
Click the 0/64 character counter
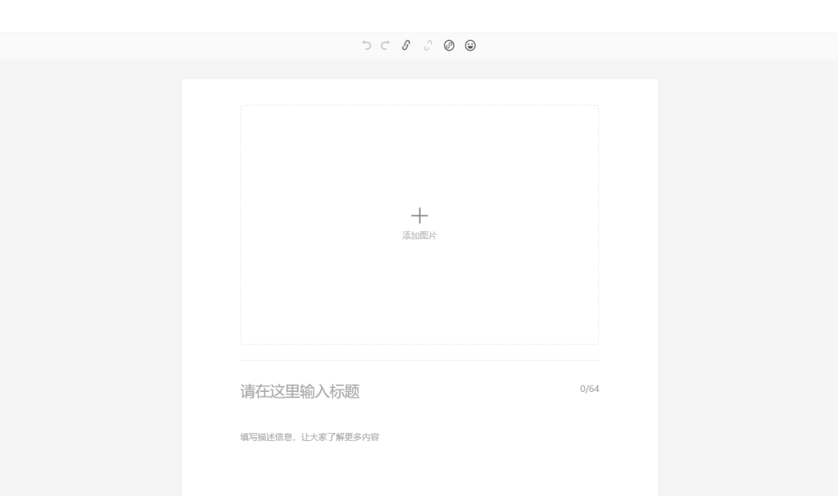pos(589,389)
